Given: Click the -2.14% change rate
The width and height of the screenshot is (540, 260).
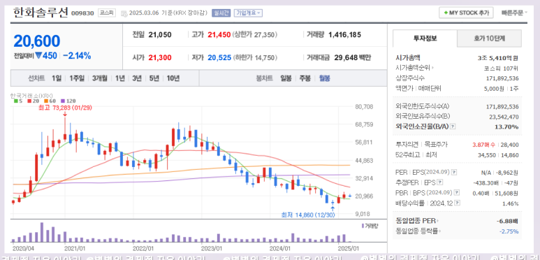Looking at the screenshot, I should 77,55.
